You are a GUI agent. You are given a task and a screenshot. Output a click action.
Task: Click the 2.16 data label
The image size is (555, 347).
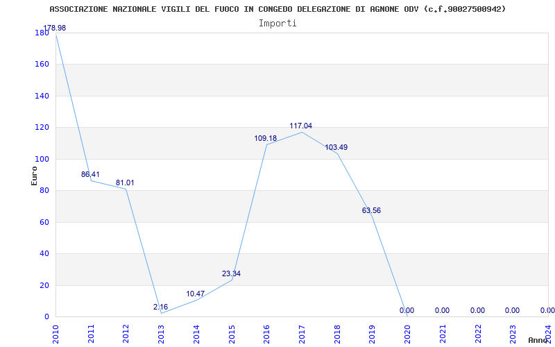[160, 307]
